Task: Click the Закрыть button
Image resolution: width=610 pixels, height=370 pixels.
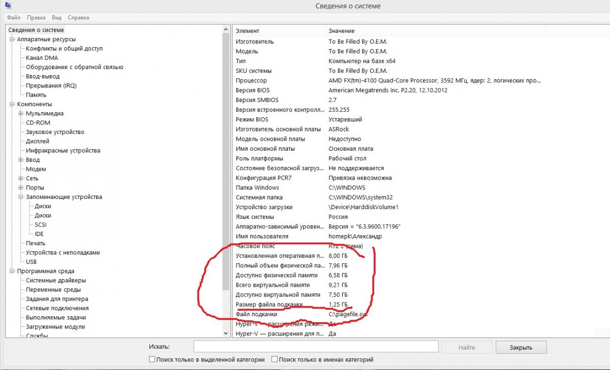Action: tap(521, 348)
